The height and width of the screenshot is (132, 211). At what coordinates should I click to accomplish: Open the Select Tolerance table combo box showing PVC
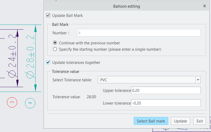point(146,80)
